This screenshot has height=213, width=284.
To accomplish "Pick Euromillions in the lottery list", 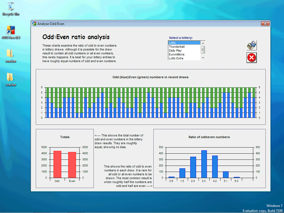I will (184, 54).
